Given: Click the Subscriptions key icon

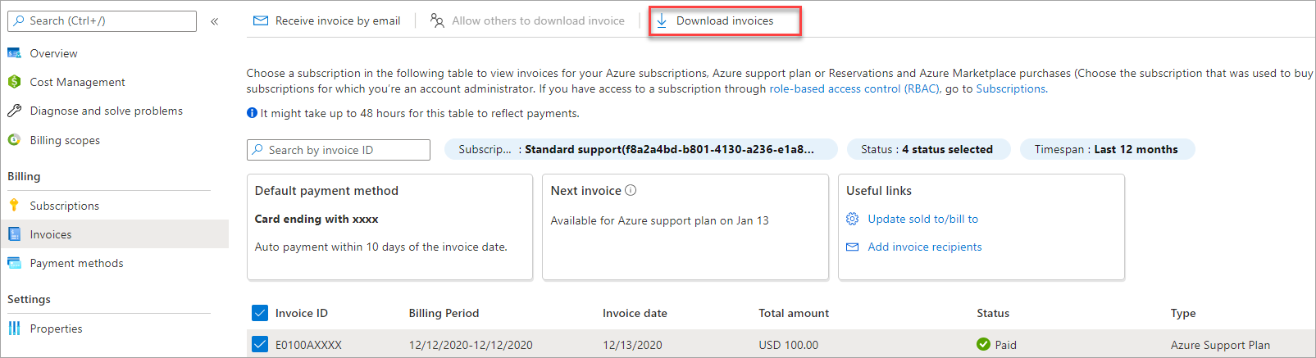Looking at the screenshot, I should 14,206.
